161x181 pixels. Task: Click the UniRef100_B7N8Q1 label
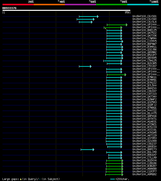(144, 108)
